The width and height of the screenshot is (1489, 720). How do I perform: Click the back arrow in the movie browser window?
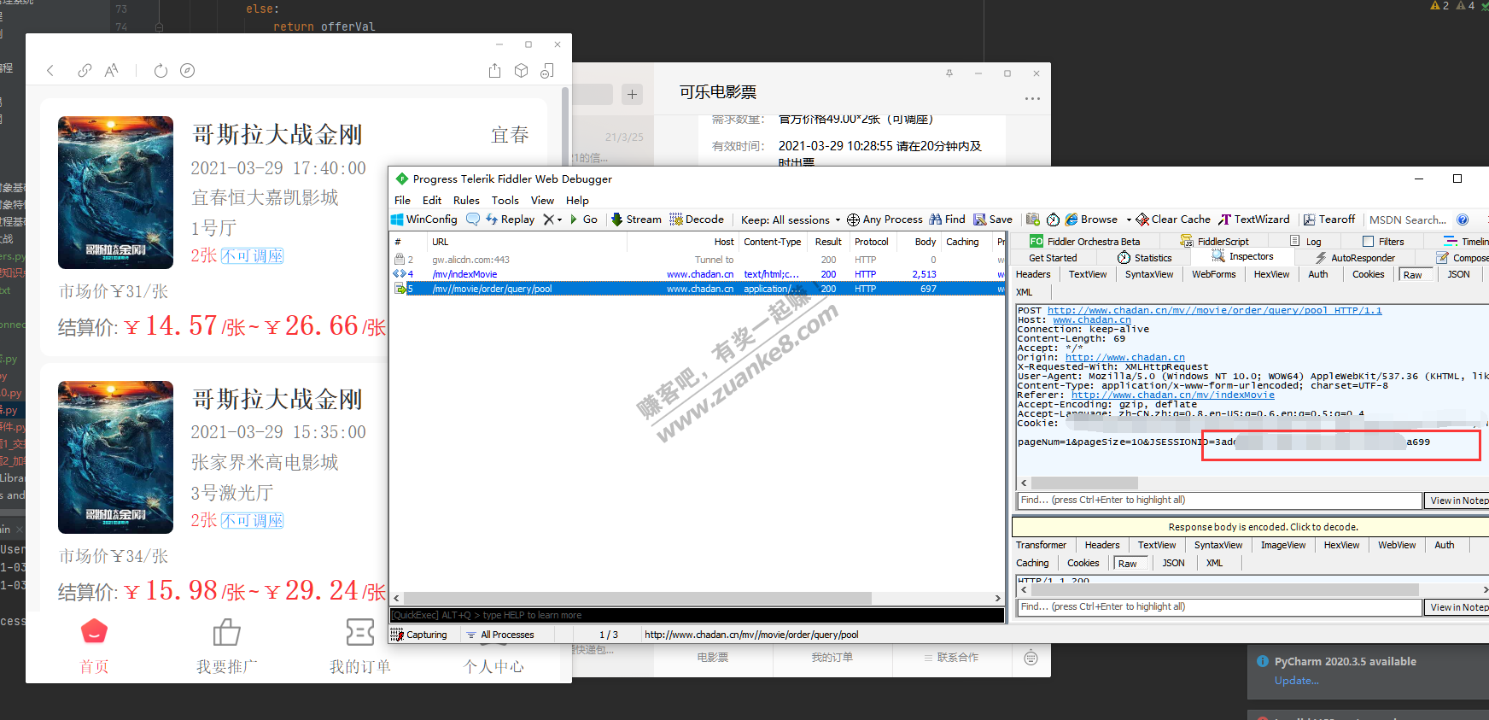pyautogui.click(x=50, y=71)
